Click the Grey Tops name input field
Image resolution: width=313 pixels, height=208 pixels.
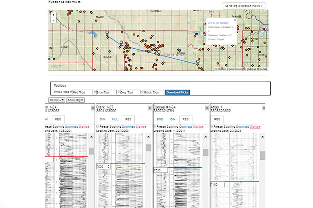131,92
